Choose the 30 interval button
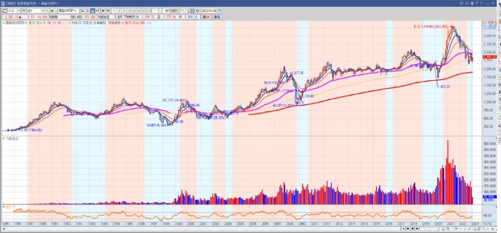 pyautogui.click(x=139, y=11)
